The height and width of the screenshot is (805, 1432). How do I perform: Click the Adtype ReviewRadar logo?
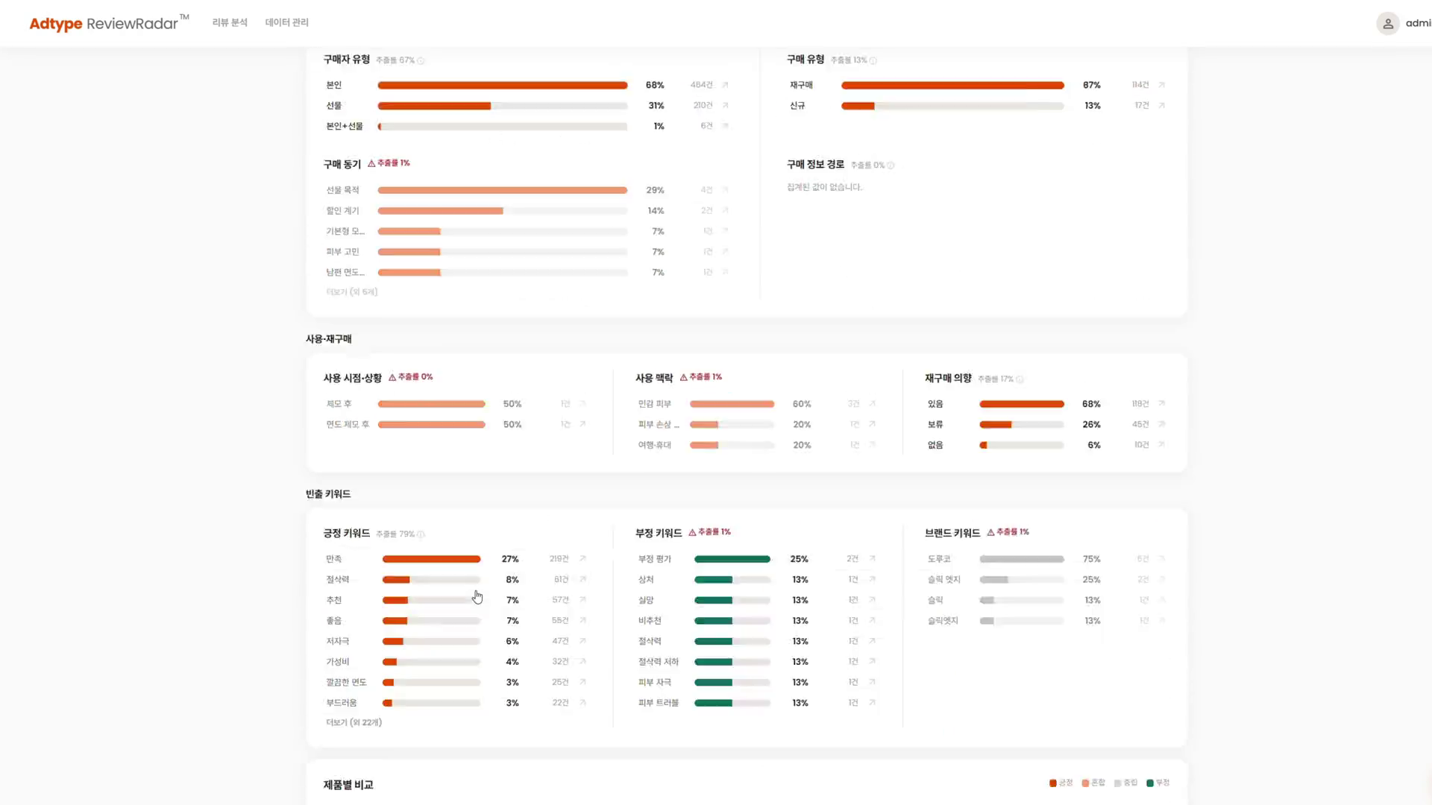click(x=109, y=23)
